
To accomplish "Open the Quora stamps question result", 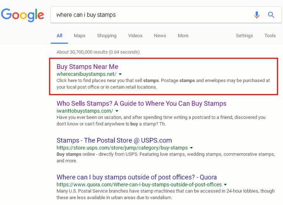I will coord(137,177).
